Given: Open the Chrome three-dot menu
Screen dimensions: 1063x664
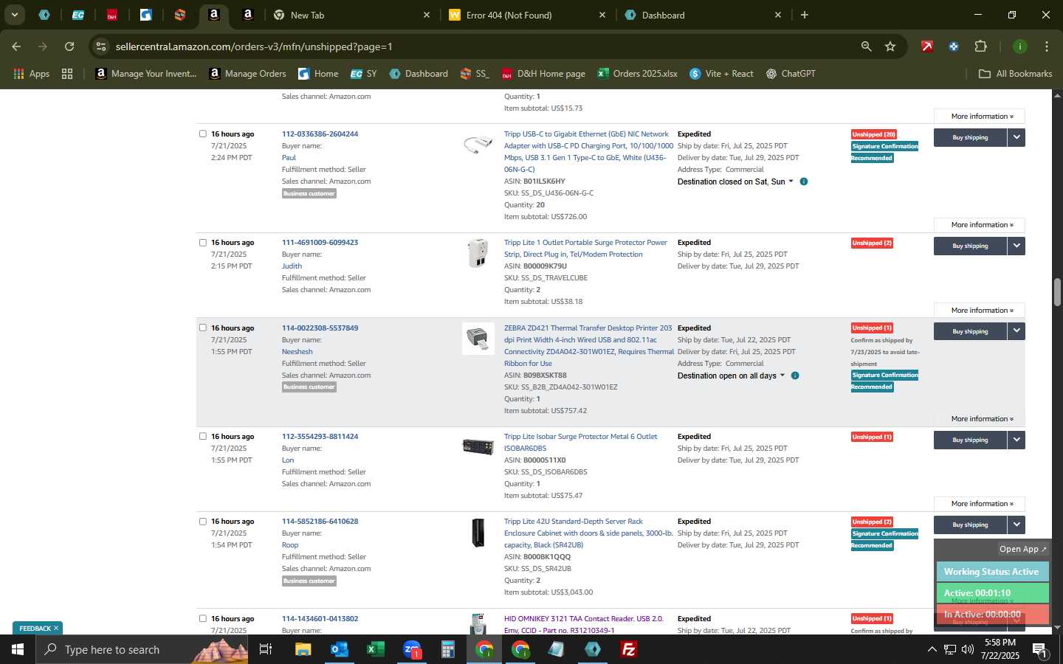Looking at the screenshot, I should click(x=1046, y=46).
